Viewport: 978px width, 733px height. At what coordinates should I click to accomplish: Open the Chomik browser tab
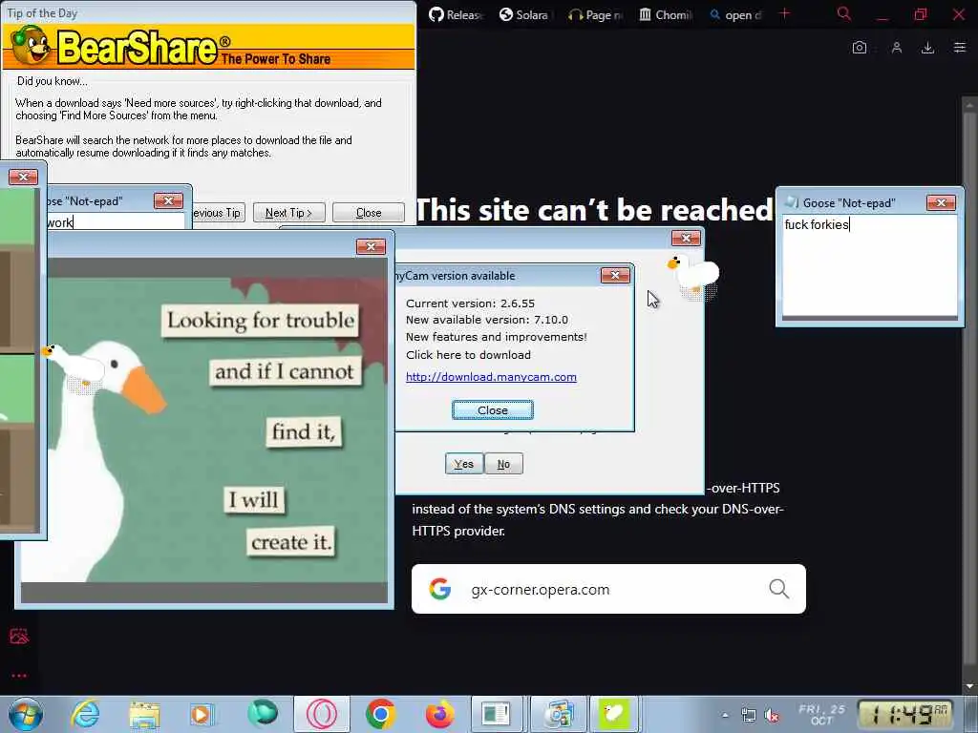tap(665, 15)
